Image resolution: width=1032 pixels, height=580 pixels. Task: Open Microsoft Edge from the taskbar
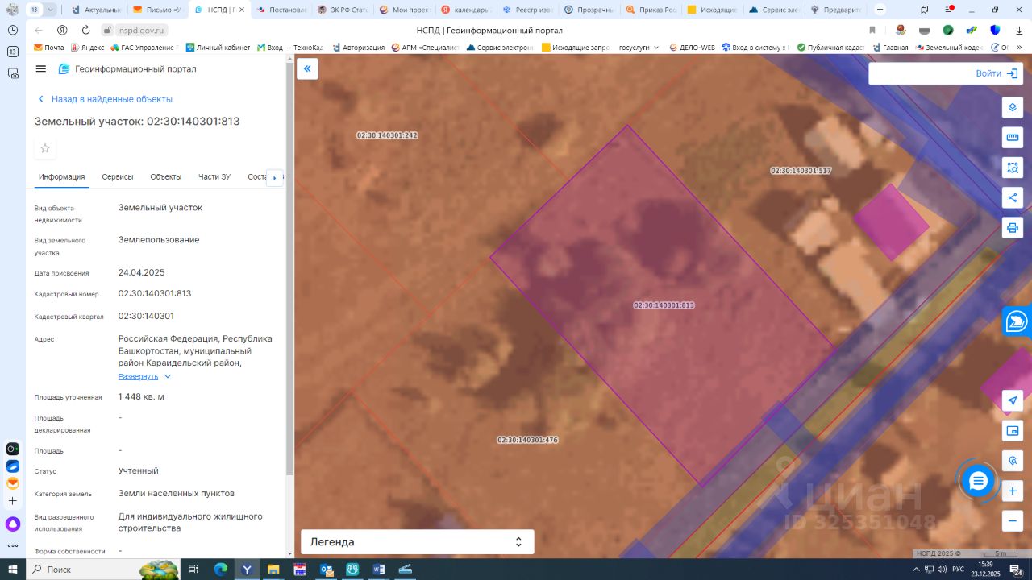[220, 570]
